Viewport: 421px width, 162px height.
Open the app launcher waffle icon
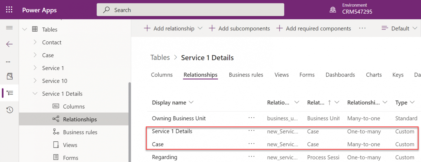(x=9, y=10)
